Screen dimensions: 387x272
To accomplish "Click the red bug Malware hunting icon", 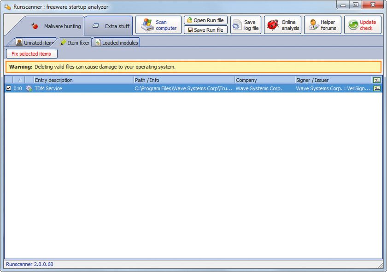I will click(35, 26).
